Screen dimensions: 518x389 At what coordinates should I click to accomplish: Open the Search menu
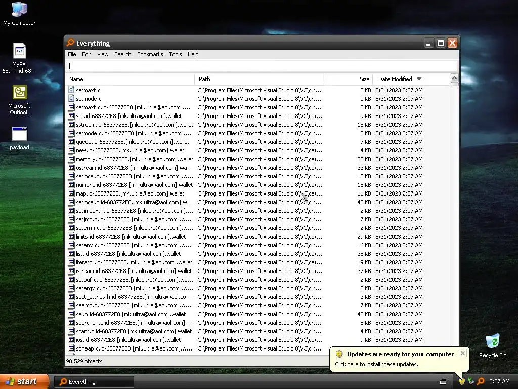[x=122, y=54]
